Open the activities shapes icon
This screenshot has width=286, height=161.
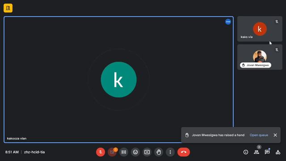[278, 152]
